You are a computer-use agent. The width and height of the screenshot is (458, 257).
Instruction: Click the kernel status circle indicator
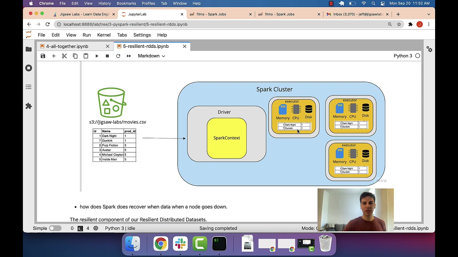[418, 56]
